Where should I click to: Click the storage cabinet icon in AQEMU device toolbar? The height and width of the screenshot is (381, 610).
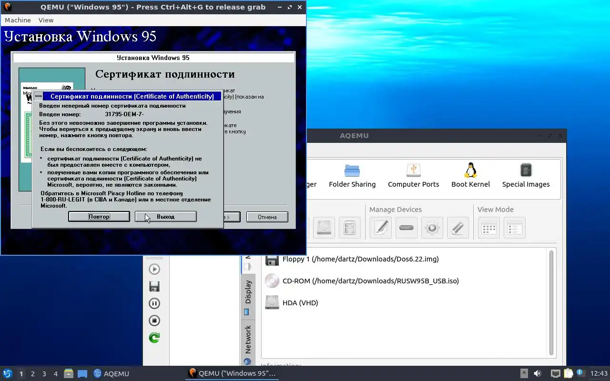pyautogui.click(x=350, y=228)
